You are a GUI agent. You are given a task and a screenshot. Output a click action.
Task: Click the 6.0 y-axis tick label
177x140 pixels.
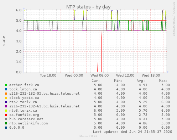[19, 10]
